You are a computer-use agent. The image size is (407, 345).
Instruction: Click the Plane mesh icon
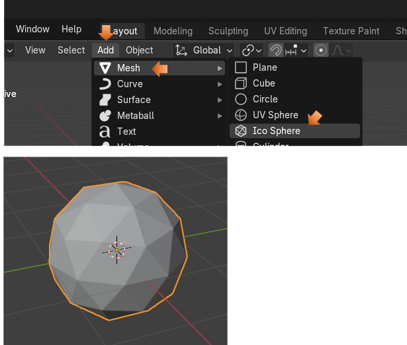tap(242, 67)
